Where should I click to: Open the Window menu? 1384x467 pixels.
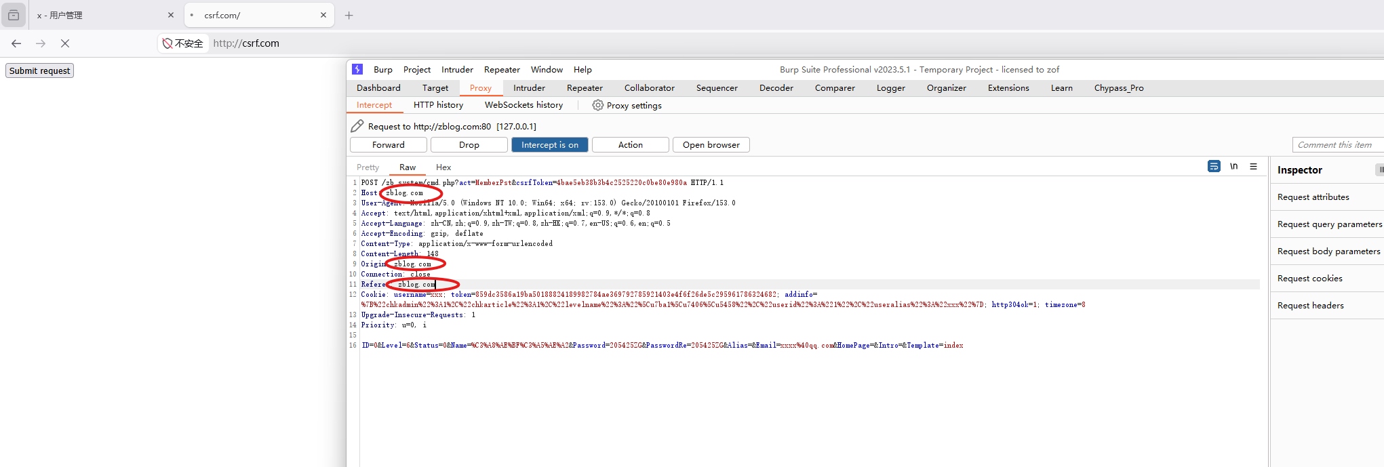[547, 70]
